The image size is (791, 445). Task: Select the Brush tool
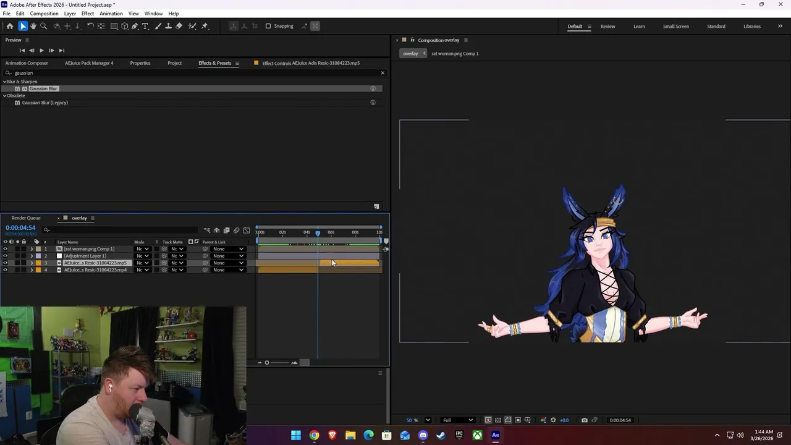pyautogui.click(x=158, y=26)
